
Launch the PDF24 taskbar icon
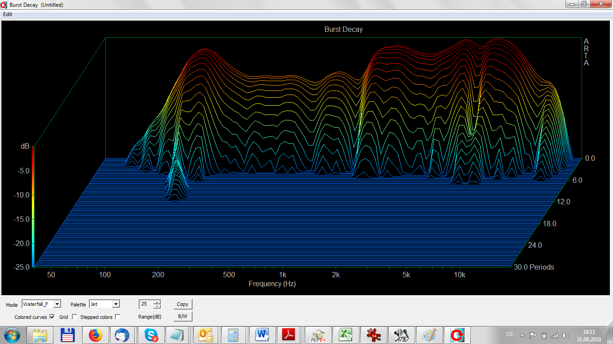click(x=318, y=335)
